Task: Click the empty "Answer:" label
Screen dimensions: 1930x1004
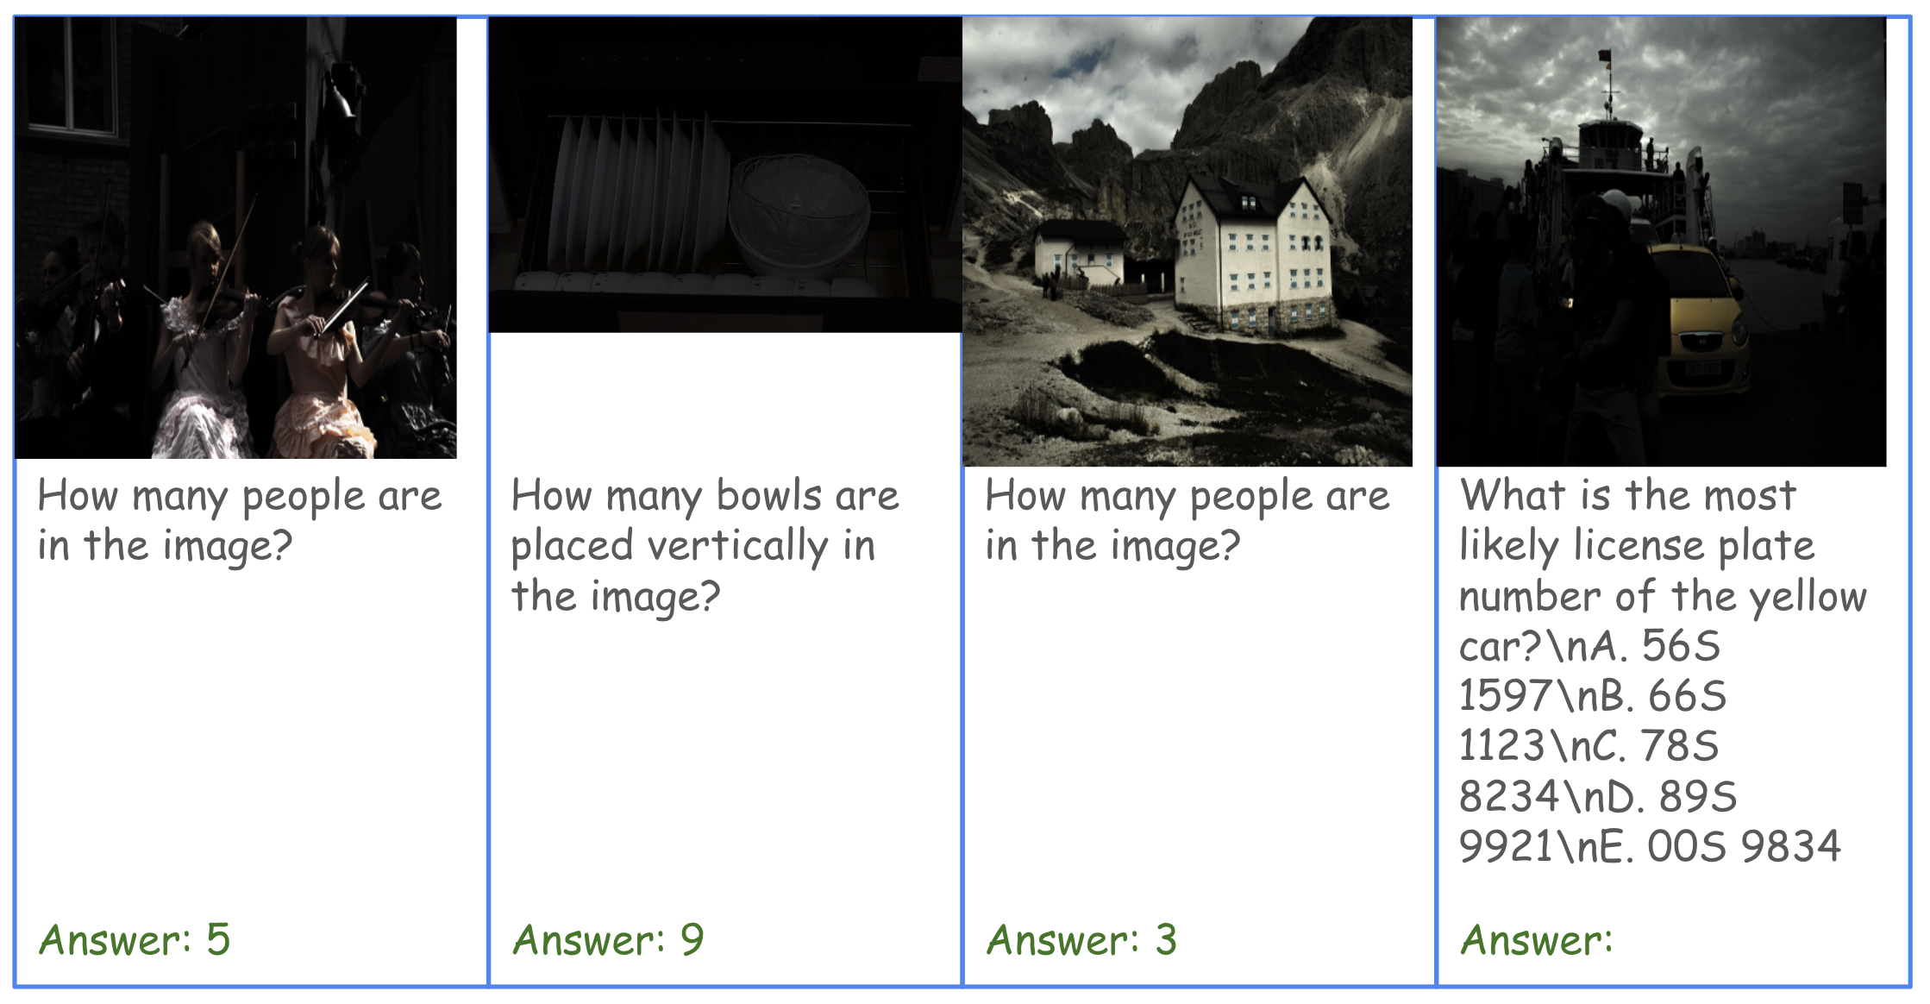Action: point(1536,939)
